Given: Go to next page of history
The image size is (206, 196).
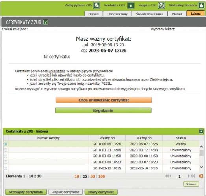Looking at the screenshot, I should [189, 176].
